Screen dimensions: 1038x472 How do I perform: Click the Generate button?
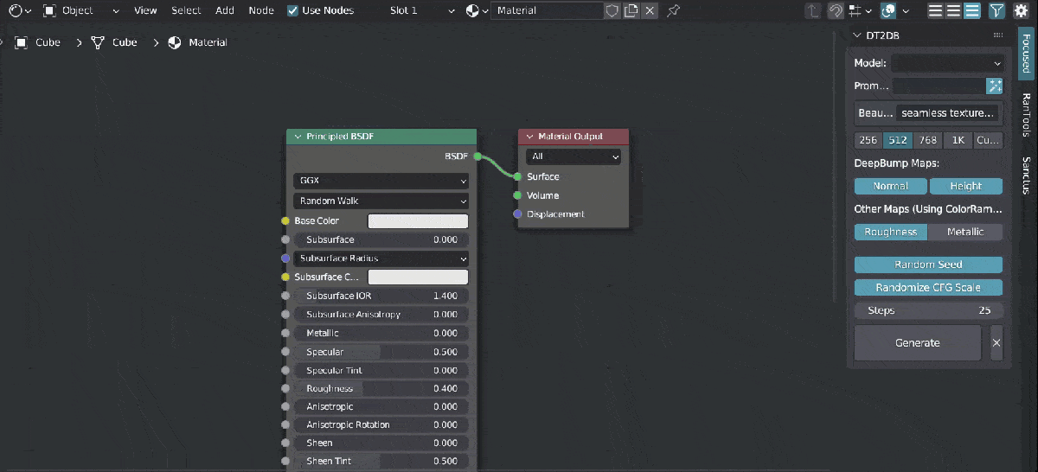918,343
